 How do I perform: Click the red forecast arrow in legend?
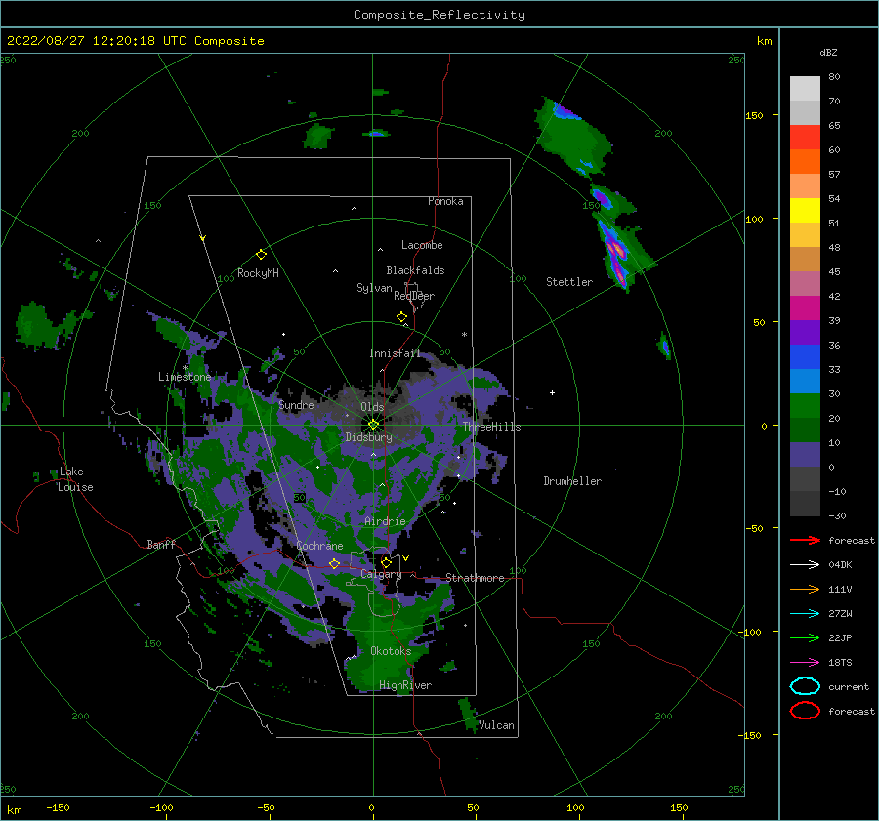point(805,540)
